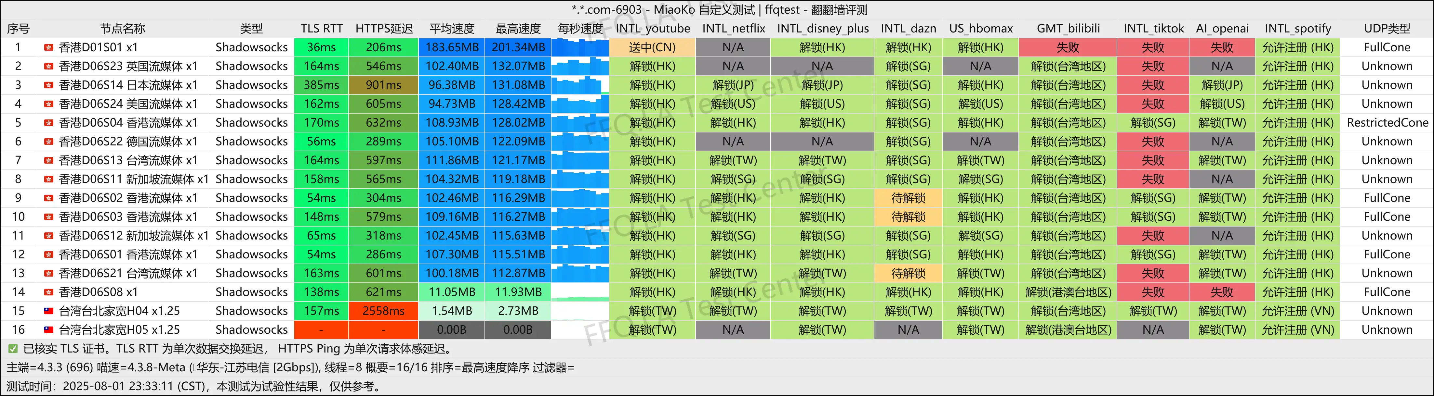The width and height of the screenshot is (1434, 396).
Task: Click the 36ms TLS RTT cell
Action: point(321,48)
